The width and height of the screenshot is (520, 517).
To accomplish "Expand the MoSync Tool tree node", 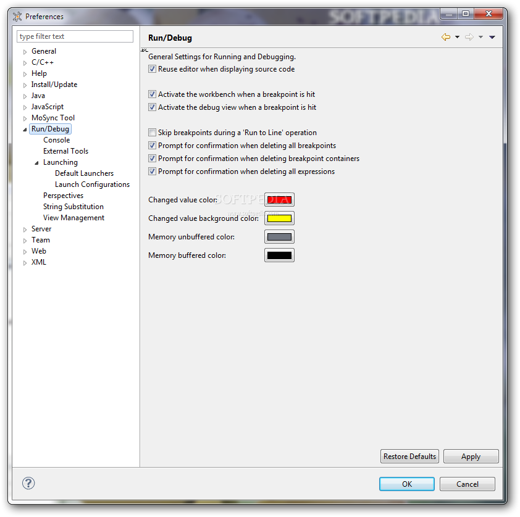I will 25,118.
